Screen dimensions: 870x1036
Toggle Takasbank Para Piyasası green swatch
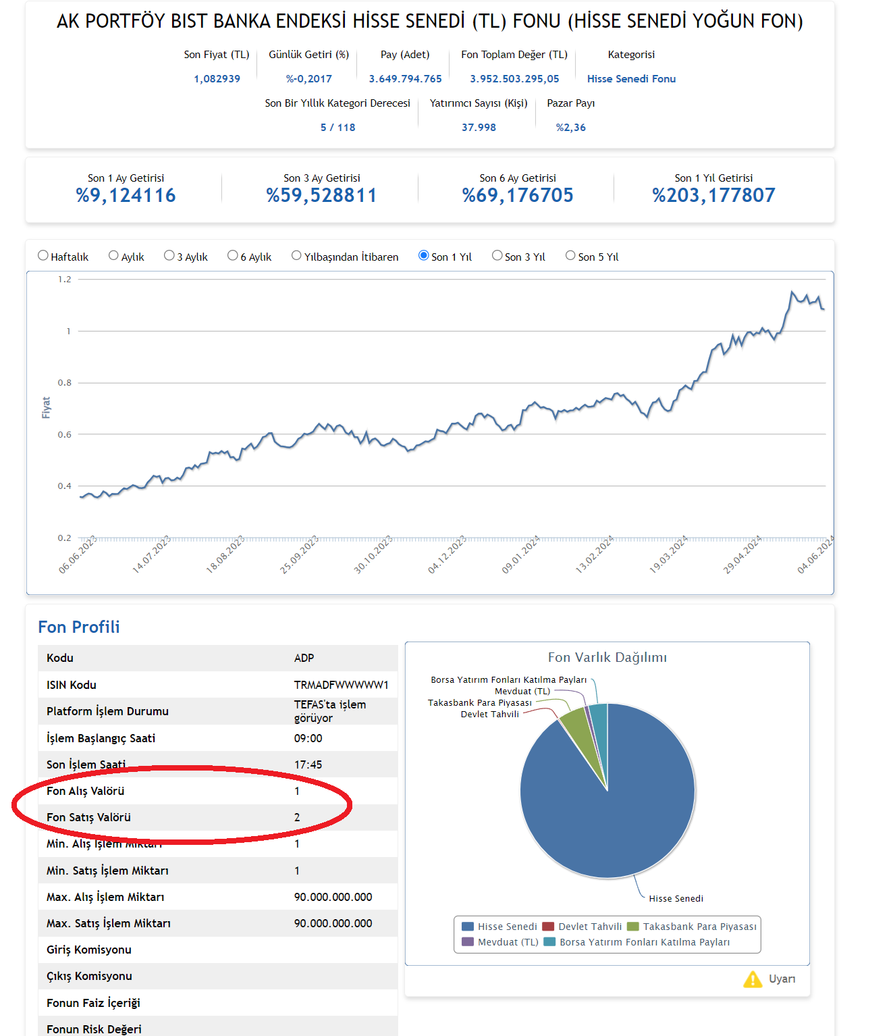click(633, 927)
